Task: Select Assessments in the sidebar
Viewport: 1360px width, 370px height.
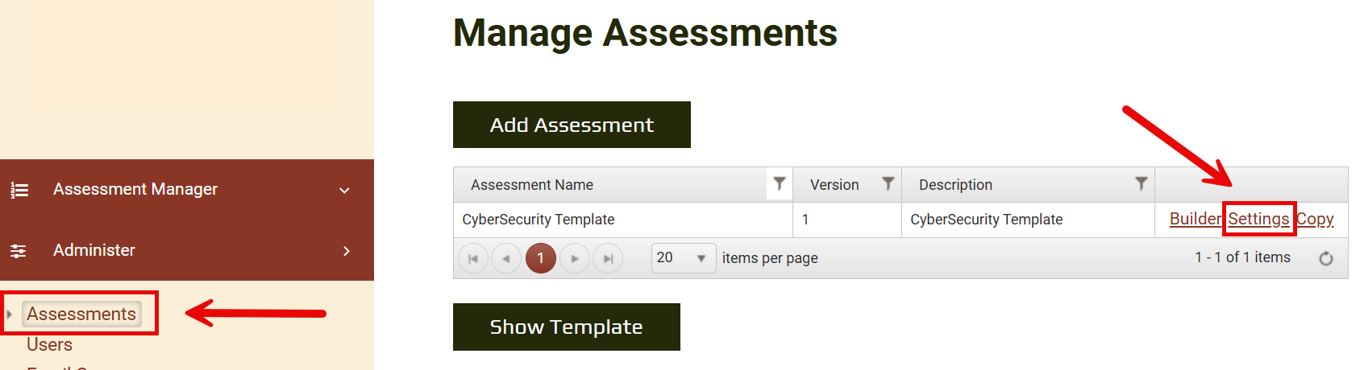Action: tap(81, 314)
